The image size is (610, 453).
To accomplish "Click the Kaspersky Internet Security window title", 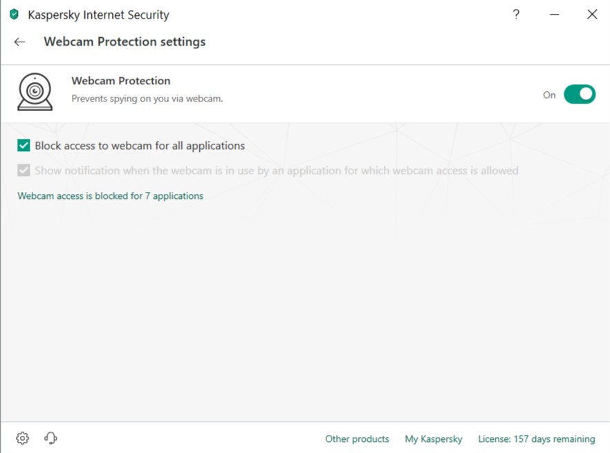I will 98,15.
